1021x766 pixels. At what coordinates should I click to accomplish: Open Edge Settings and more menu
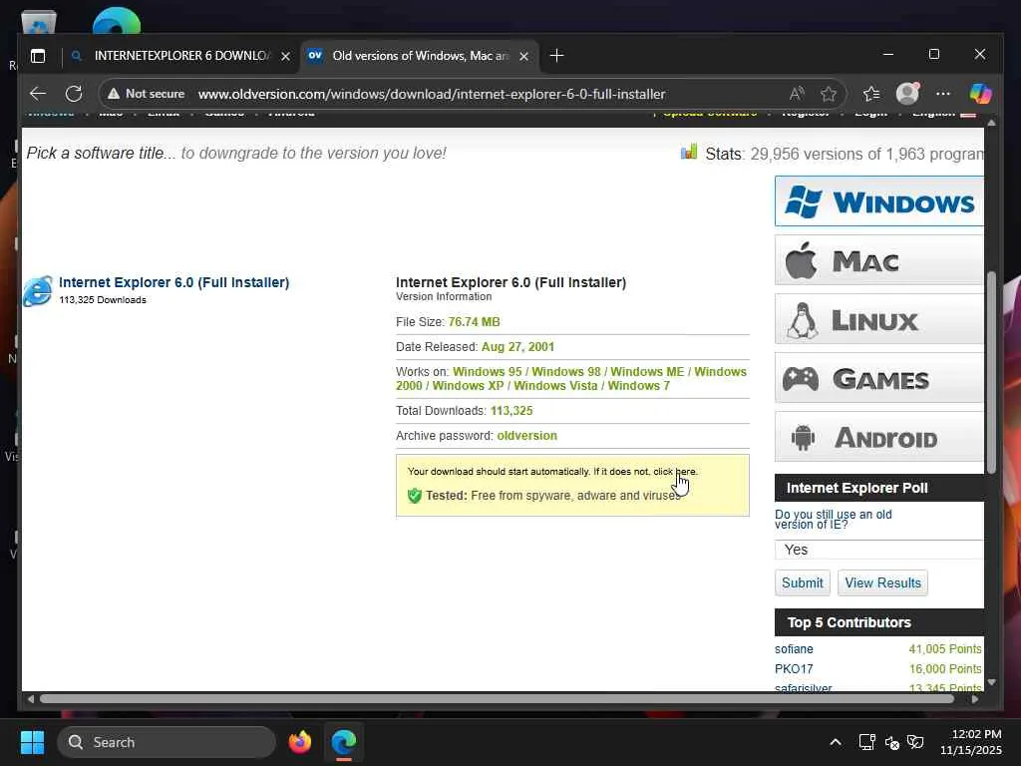943,94
